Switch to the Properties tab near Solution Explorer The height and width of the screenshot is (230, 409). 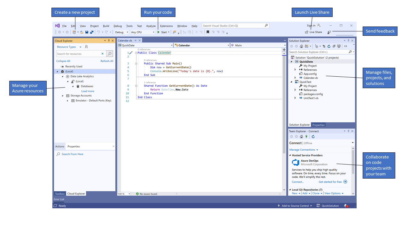pos(318,125)
